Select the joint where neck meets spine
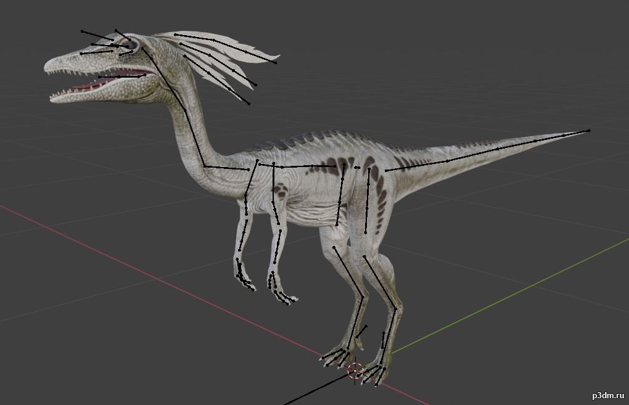Viewport: 629px width, 405px height. [205, 166]
